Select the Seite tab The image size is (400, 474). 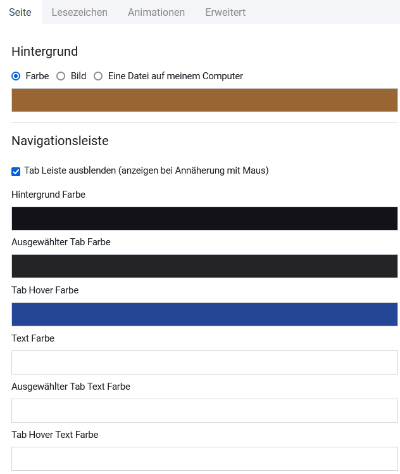pos(20,12)
